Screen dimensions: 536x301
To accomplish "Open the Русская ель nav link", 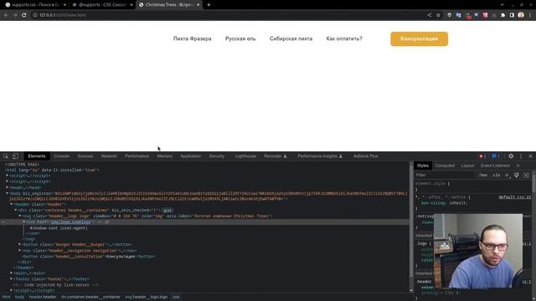I will (x=240, y=38).
